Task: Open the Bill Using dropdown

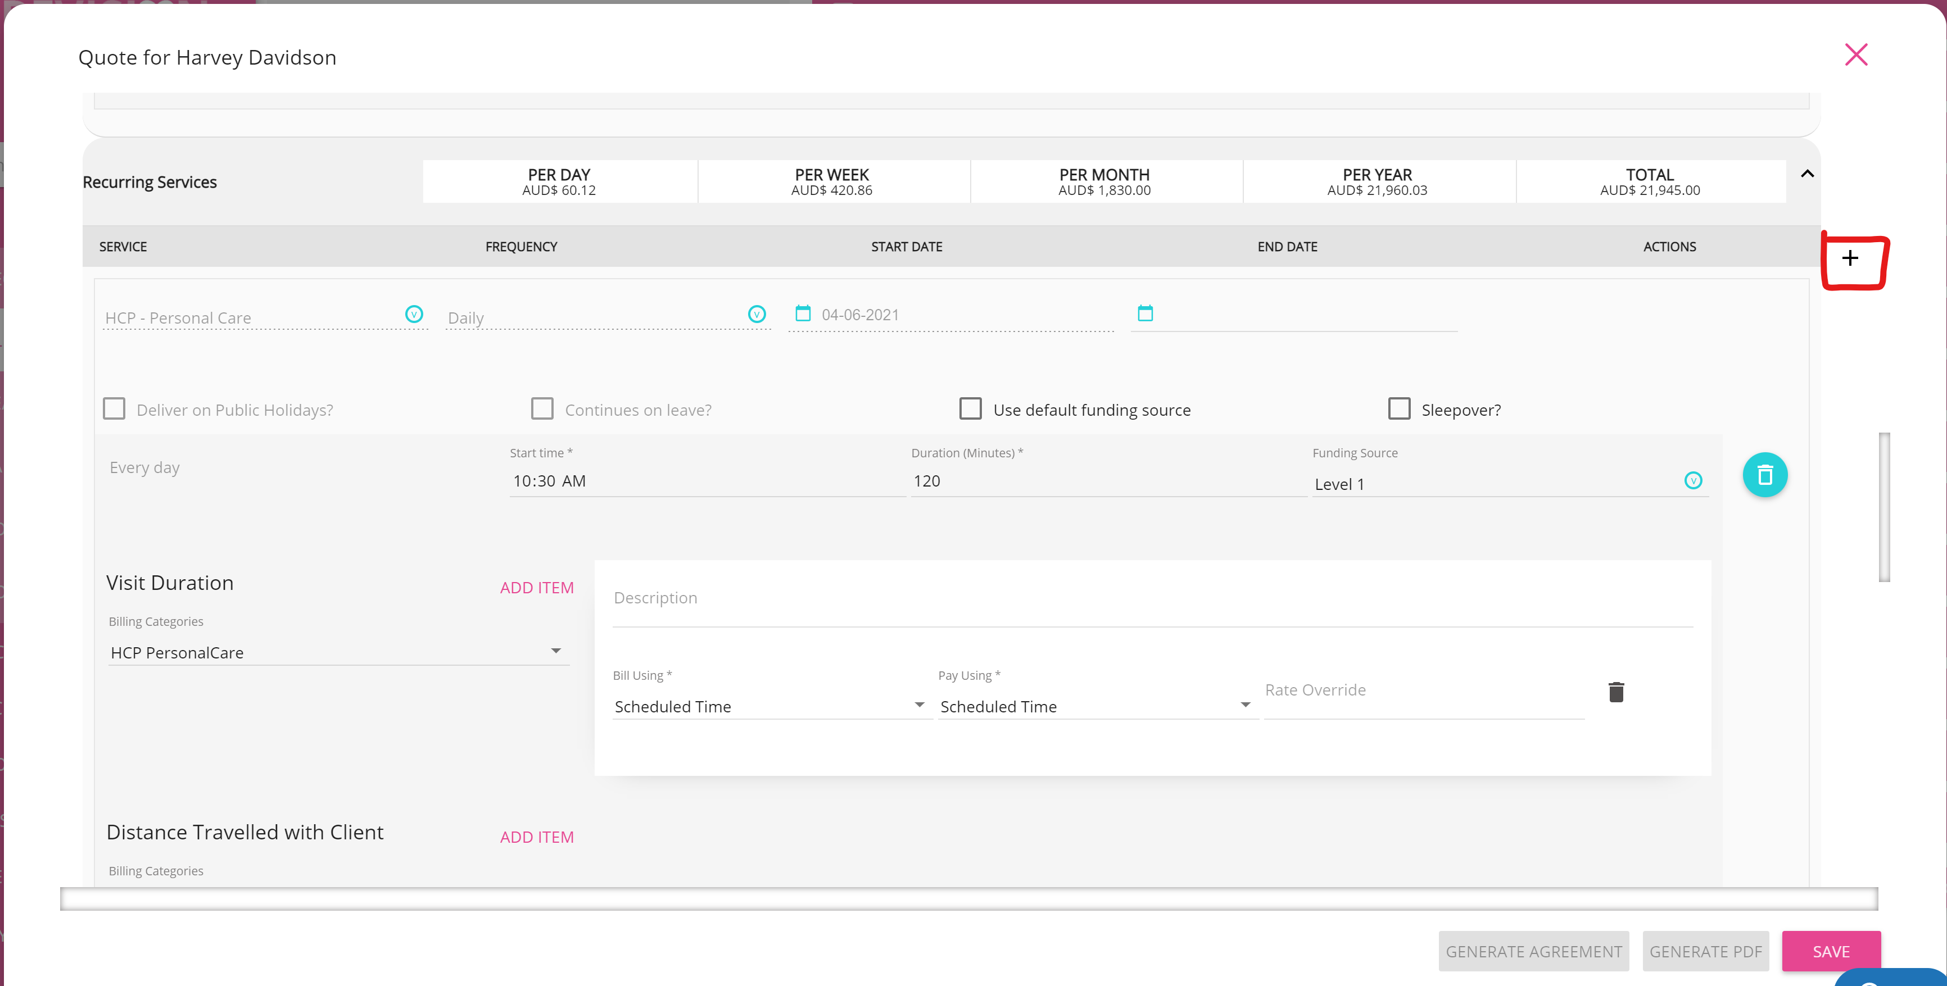Action: (772, 706)
